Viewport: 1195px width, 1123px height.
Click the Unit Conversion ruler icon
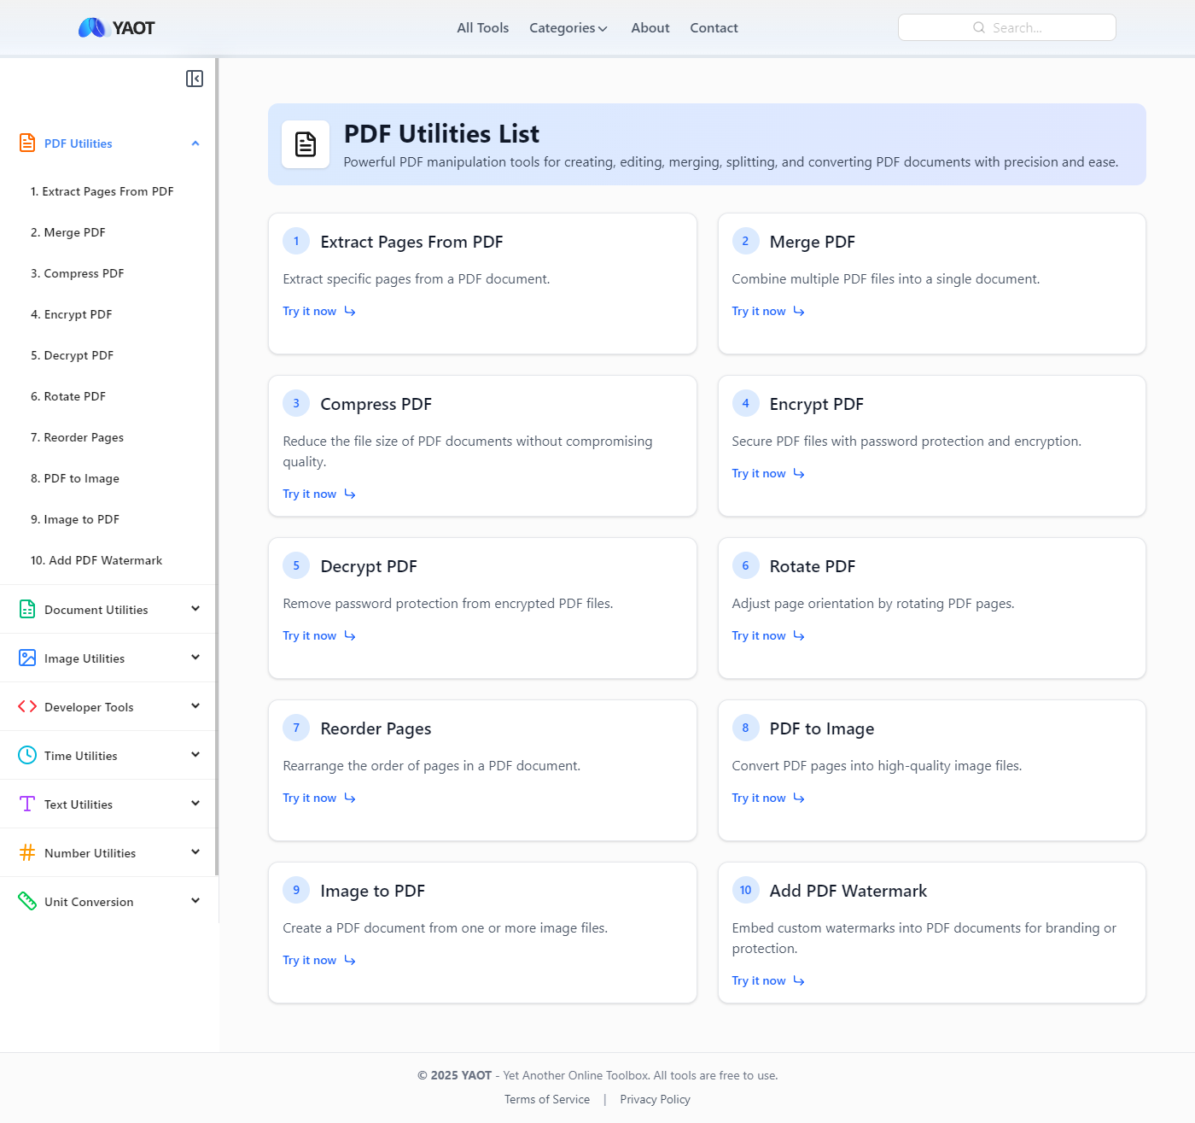[x=27, y=901]
